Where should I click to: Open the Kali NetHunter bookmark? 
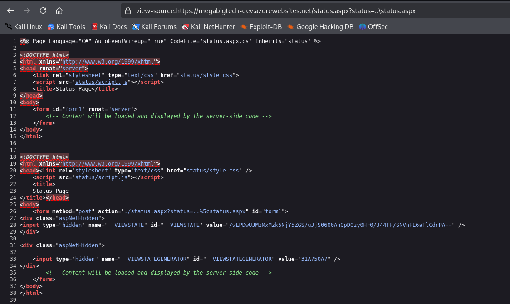208,27
